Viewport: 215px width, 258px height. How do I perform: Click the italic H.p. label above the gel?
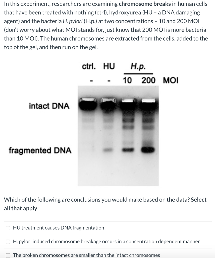138,67
